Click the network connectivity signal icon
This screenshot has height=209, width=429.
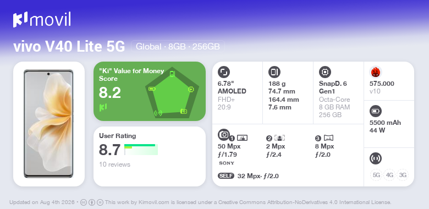375,158
